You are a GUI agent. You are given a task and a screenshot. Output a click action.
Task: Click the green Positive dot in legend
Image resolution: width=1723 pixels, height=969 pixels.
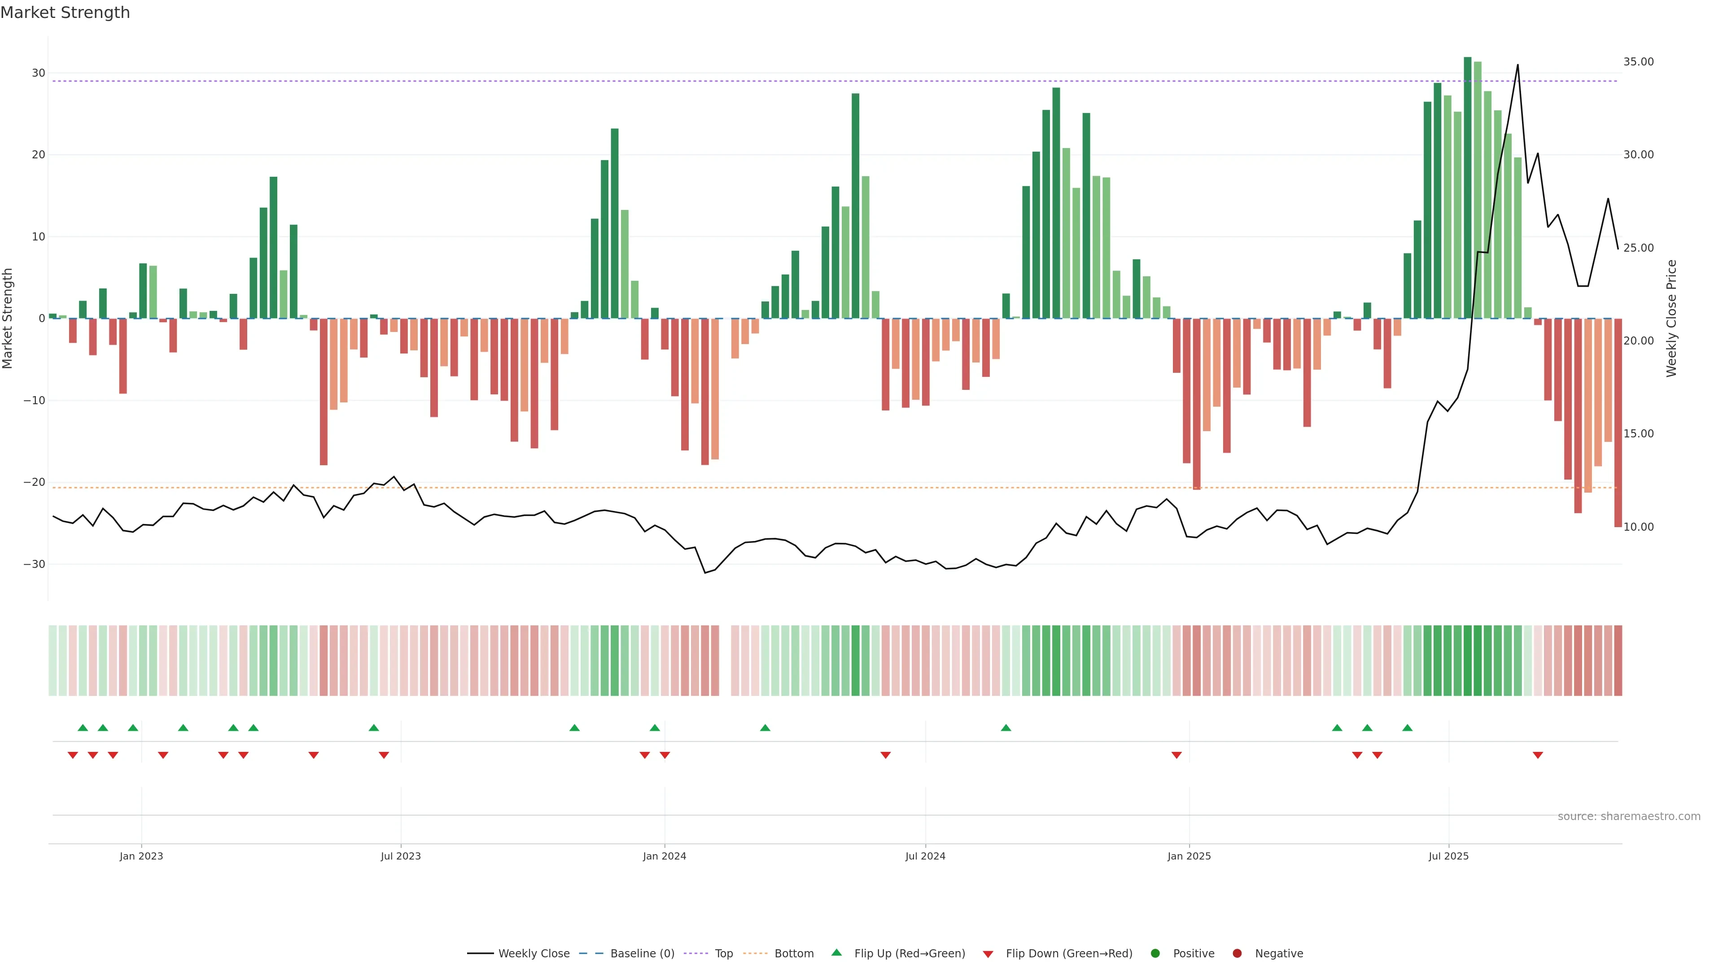coord(1155,954)
